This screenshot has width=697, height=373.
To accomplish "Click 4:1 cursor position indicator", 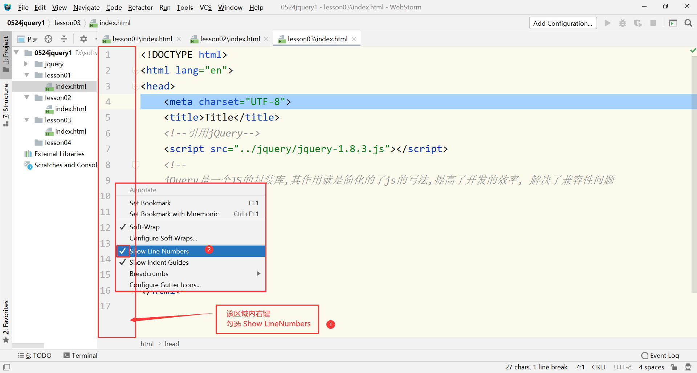I will [580, 367].
